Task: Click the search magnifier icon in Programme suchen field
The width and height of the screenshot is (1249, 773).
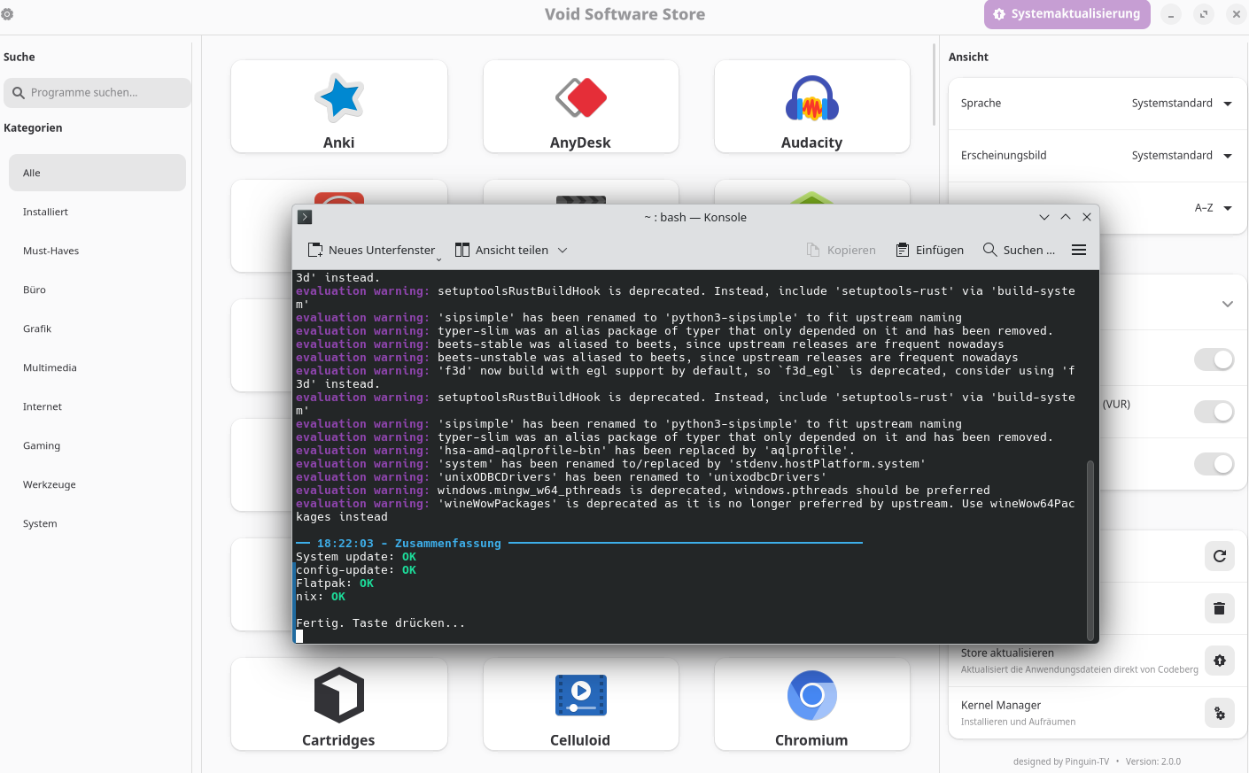Action: (x=19, y=93)
